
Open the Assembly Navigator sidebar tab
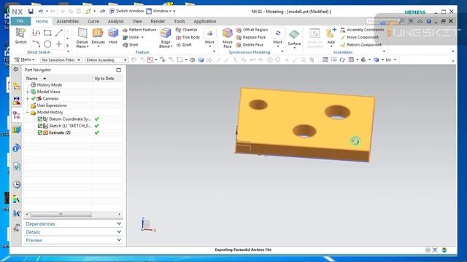click(x=17, y=87)
